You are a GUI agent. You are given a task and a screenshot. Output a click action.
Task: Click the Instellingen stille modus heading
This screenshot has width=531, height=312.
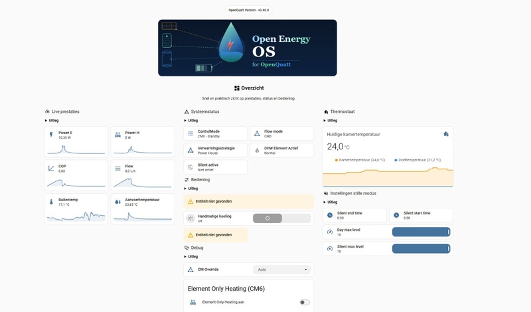353,193
